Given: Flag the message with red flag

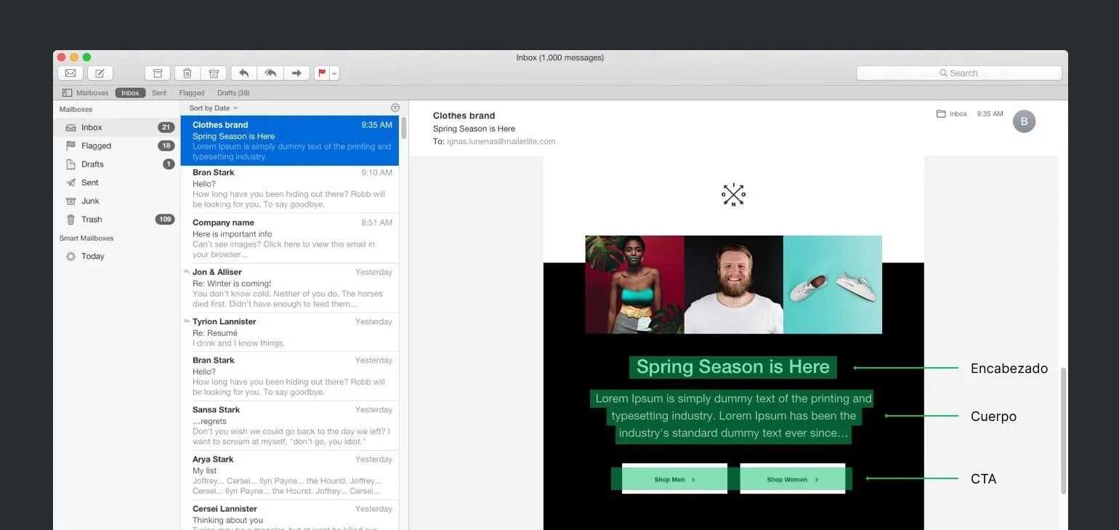Looking at the screenshot, I should [x=322, y=73].
